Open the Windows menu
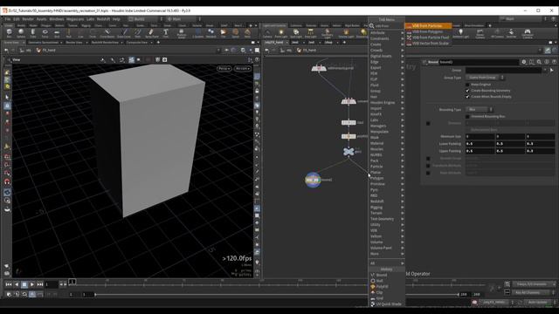559x314 pixels. click(56, 19)
